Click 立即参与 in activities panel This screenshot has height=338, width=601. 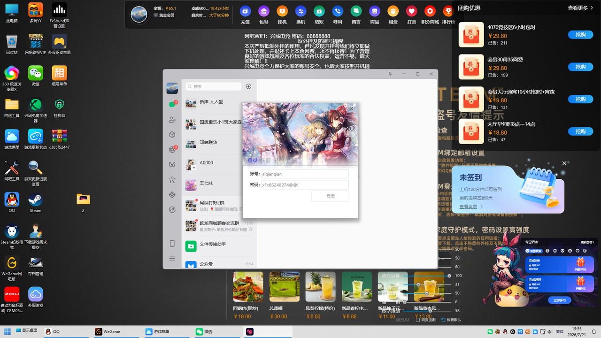(x=560, y=300)
